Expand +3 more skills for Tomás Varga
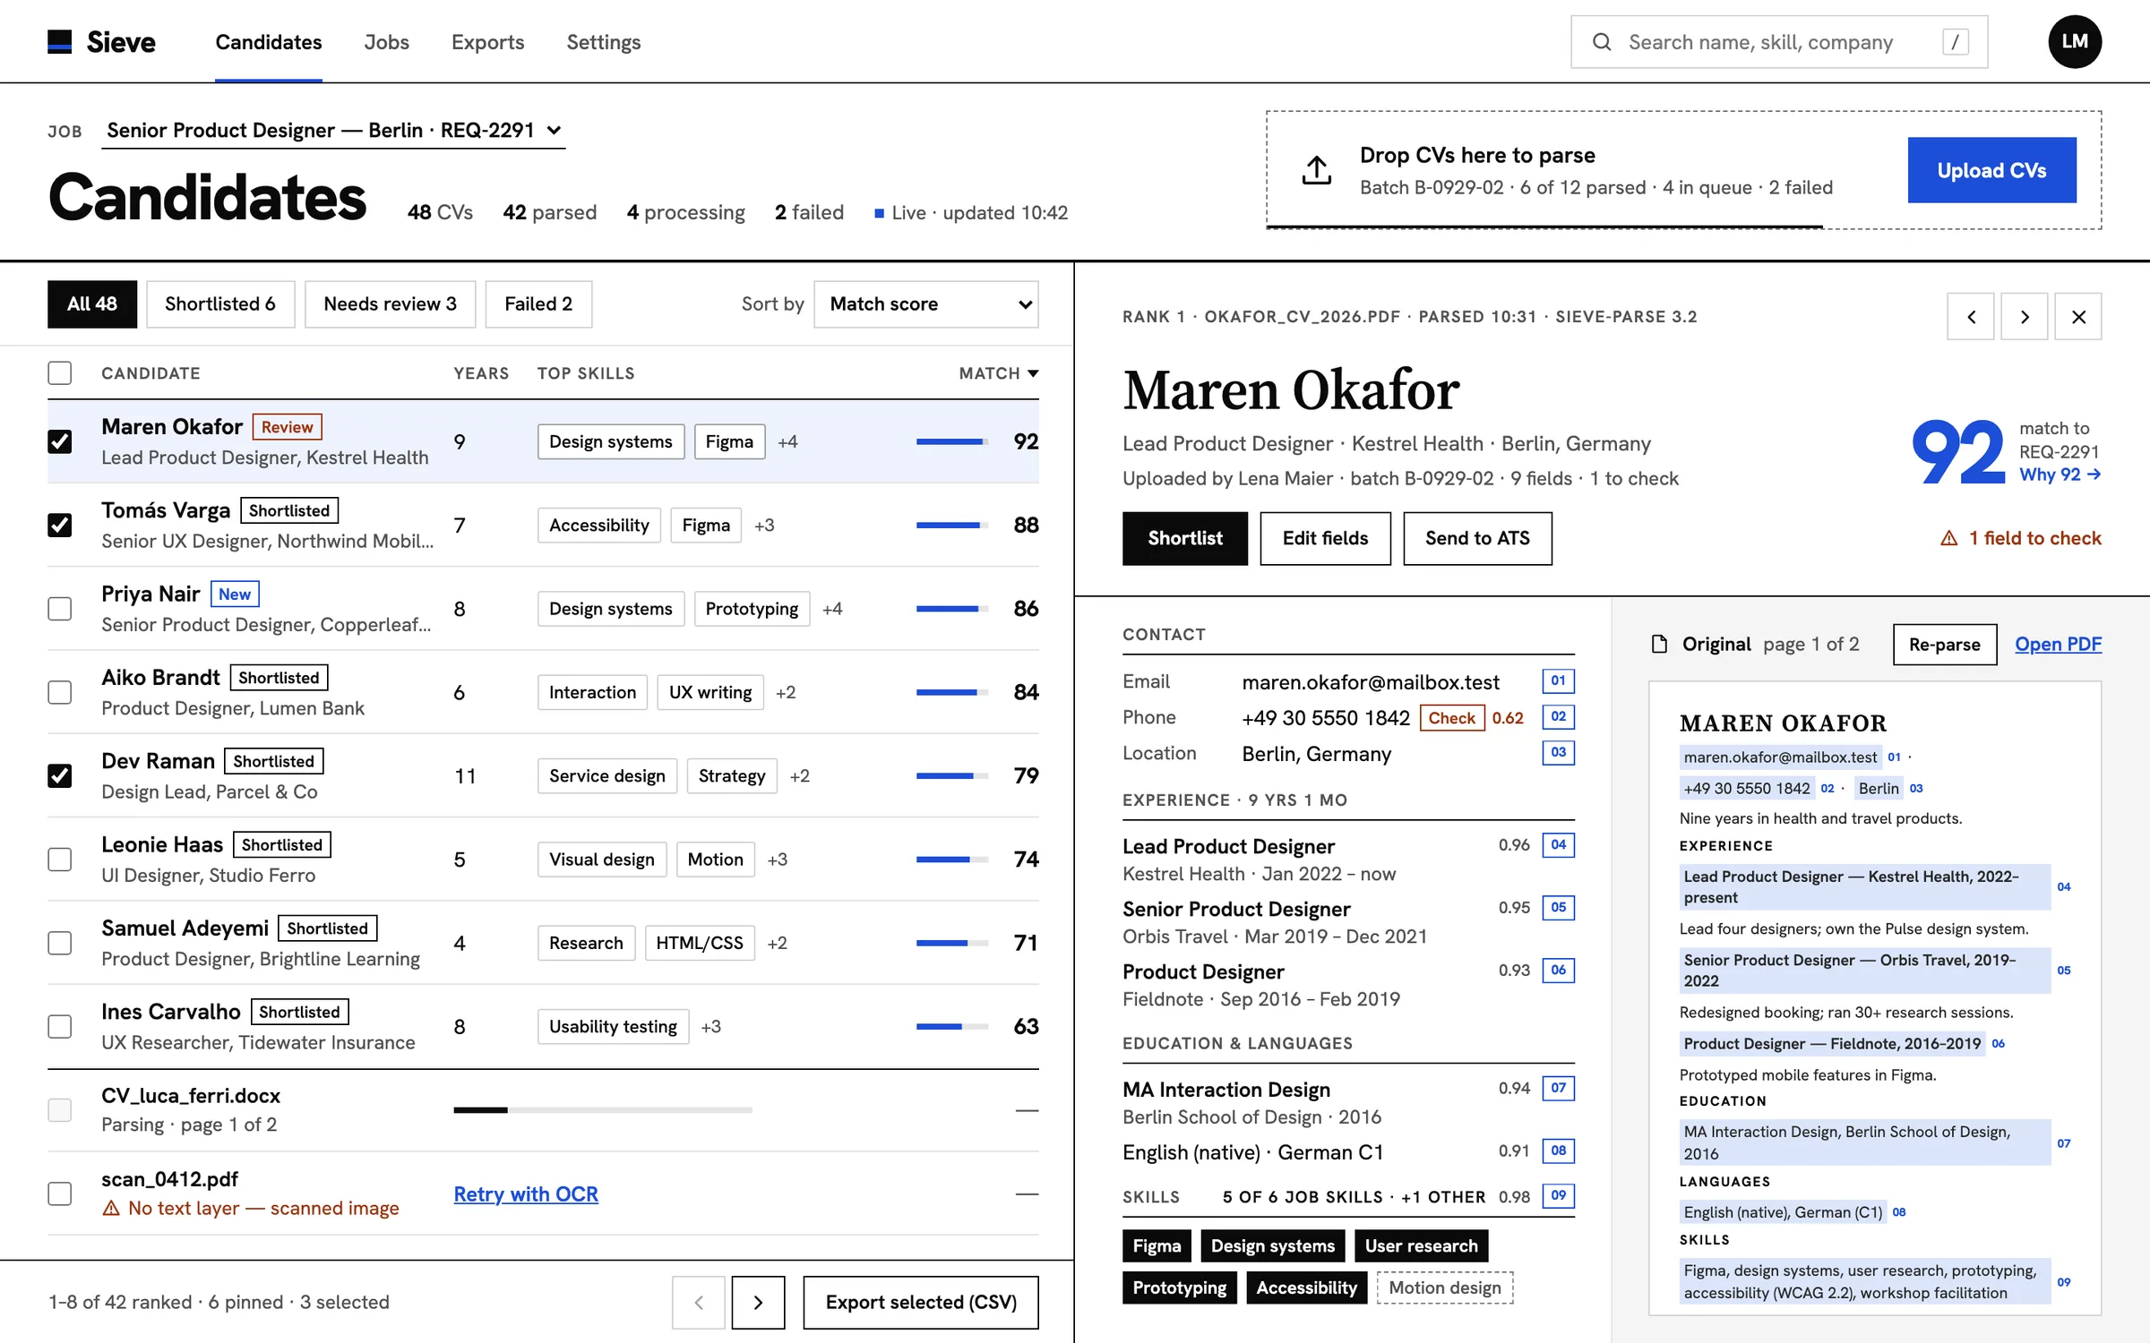 click(764, 526)
